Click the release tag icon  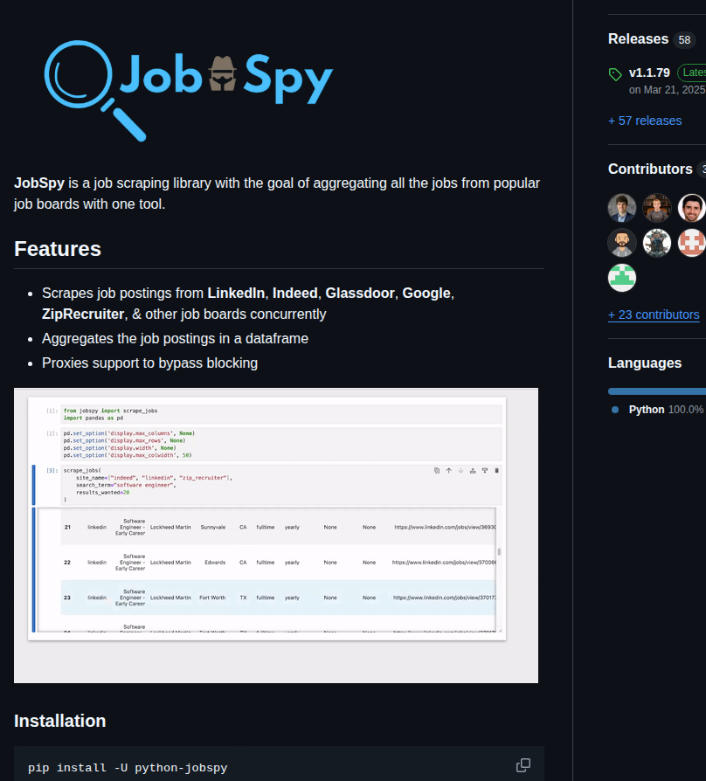[615, 74]
